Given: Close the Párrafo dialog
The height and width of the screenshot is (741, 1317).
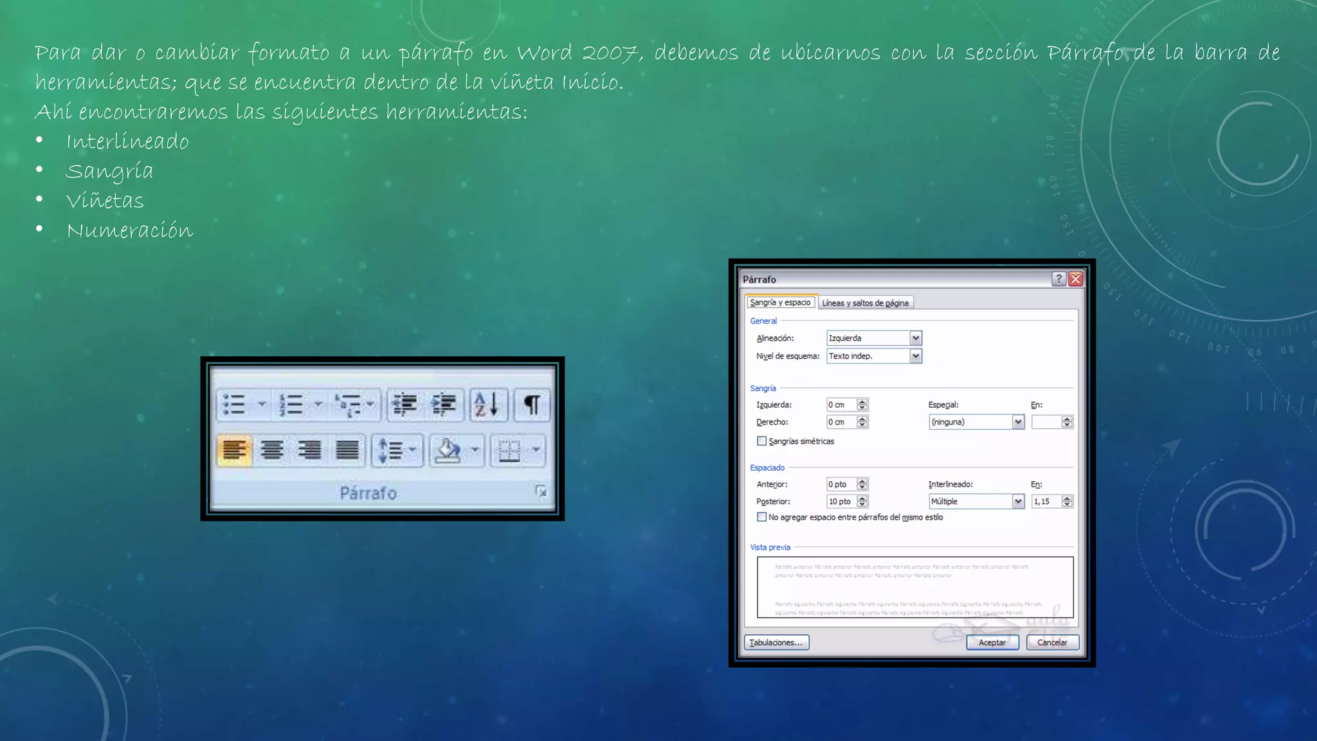Looking at the screenshot, I should click(x=1075, y=279).
